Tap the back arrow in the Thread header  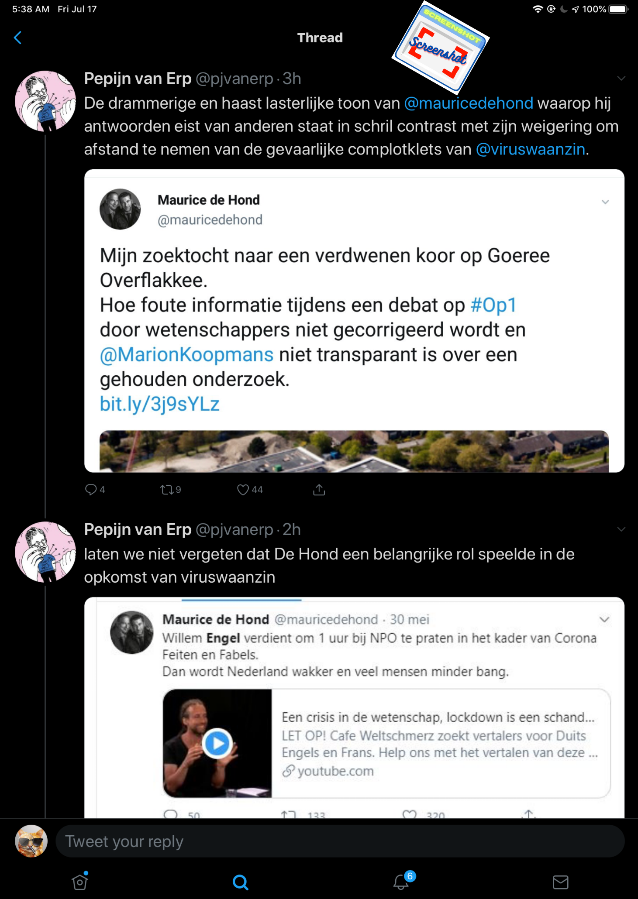click(x=18, y=38)
